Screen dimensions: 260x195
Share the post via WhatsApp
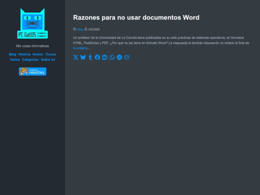coord(112,57)
